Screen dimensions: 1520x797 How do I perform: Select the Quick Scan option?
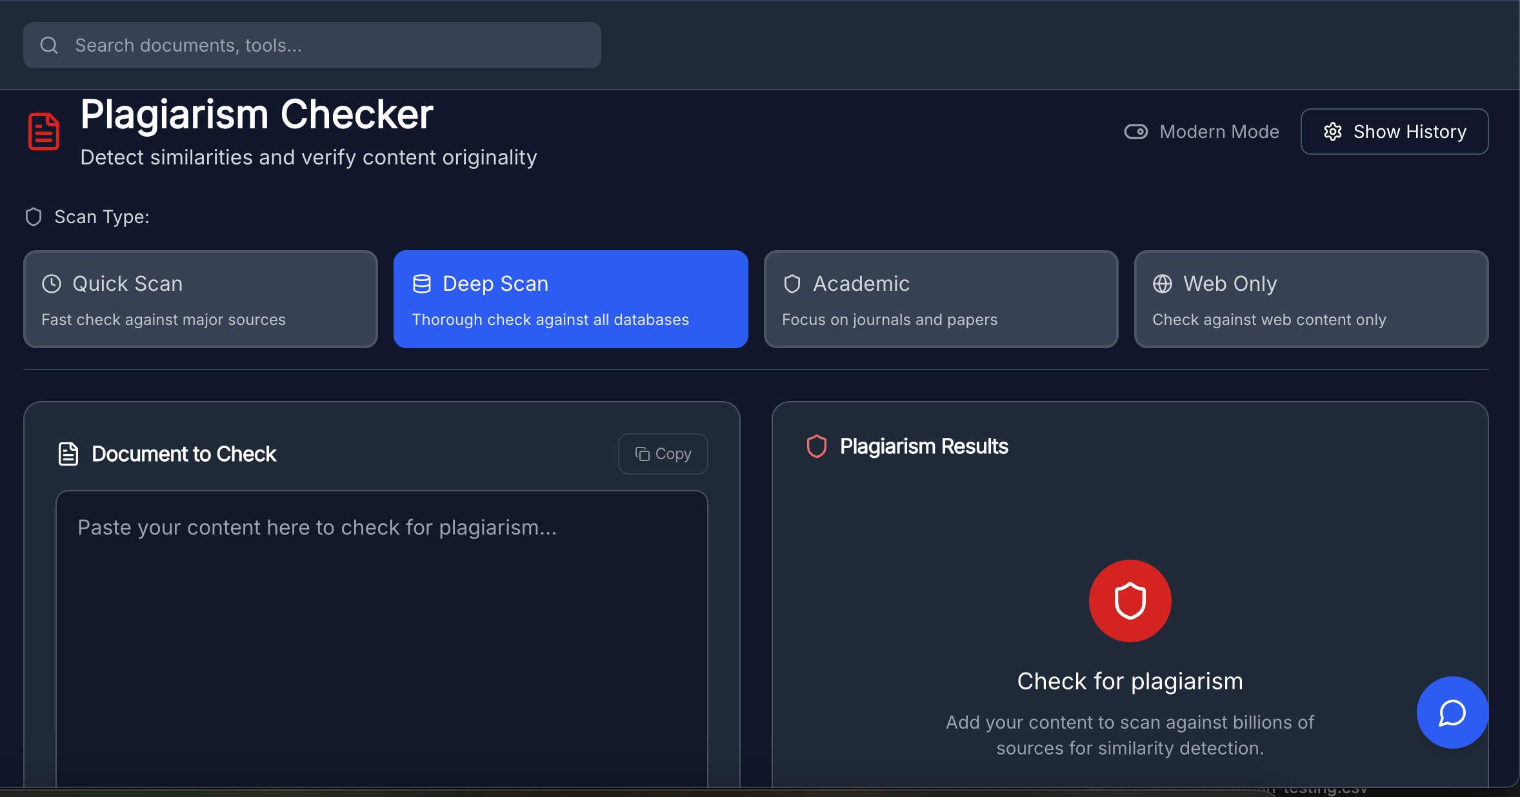click(x=201, y=299)
